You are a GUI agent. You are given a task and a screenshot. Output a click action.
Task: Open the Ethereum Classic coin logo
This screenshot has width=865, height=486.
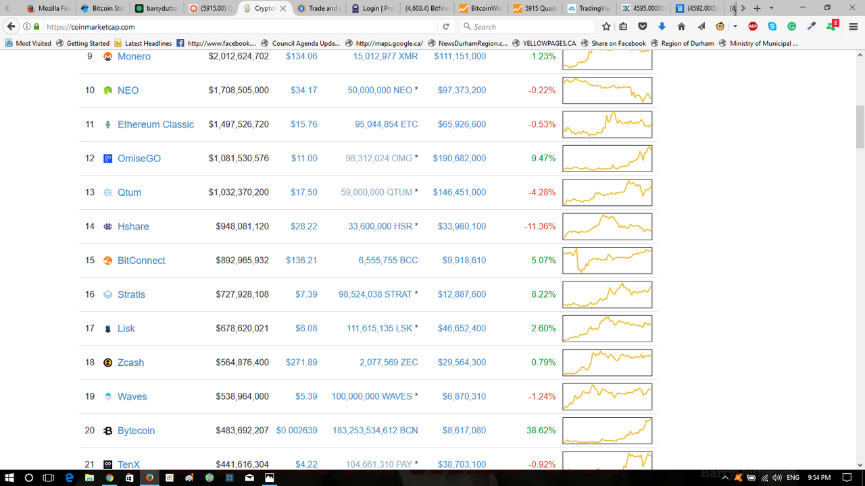click(x=107, y=124)
